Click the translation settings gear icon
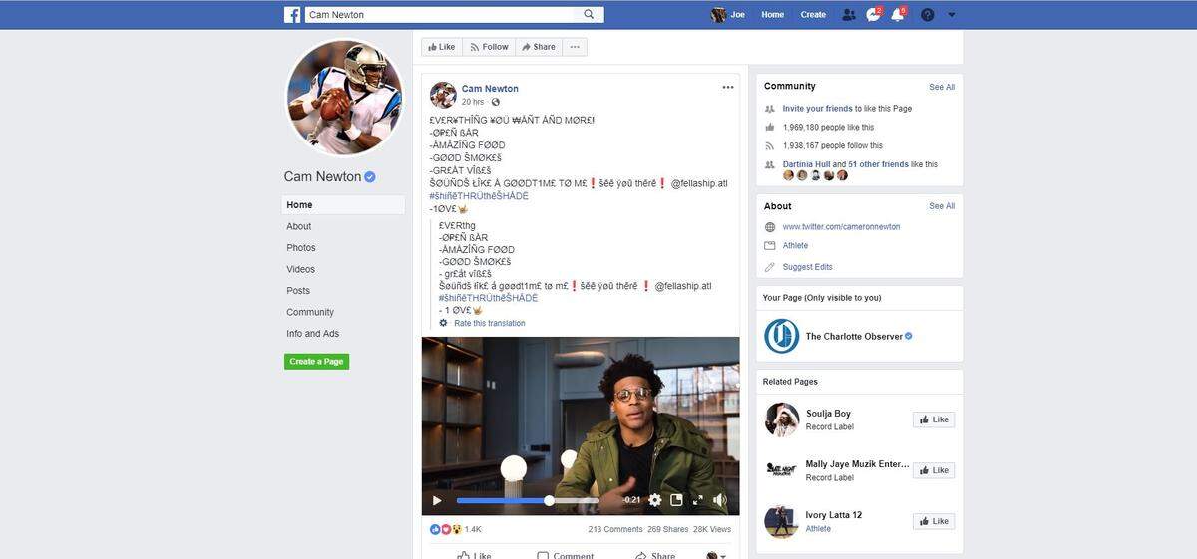The width and height of the screenshot is (1197, 559). tap(444, 323)
